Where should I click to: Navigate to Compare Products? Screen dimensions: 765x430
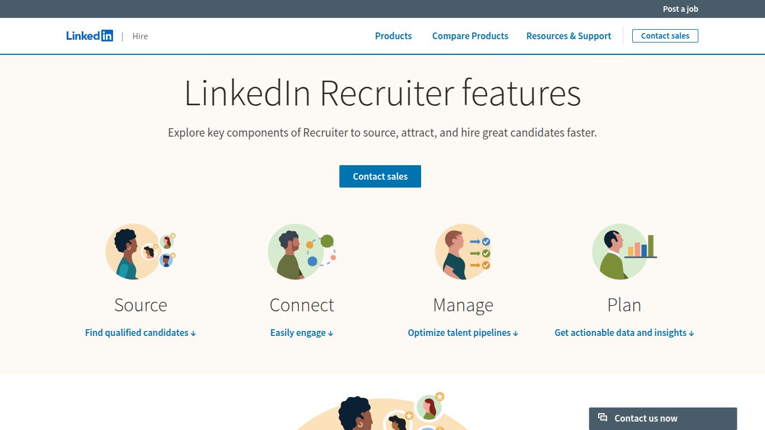tap(470, 36)
